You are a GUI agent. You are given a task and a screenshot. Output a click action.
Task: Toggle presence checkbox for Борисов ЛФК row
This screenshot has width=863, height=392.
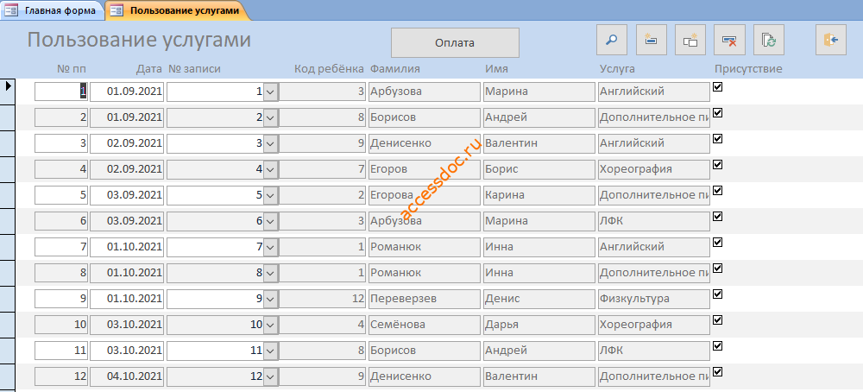point(717,345)
